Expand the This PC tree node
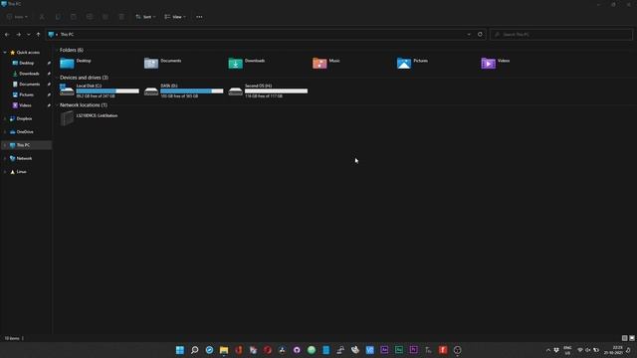 [5, 145]
